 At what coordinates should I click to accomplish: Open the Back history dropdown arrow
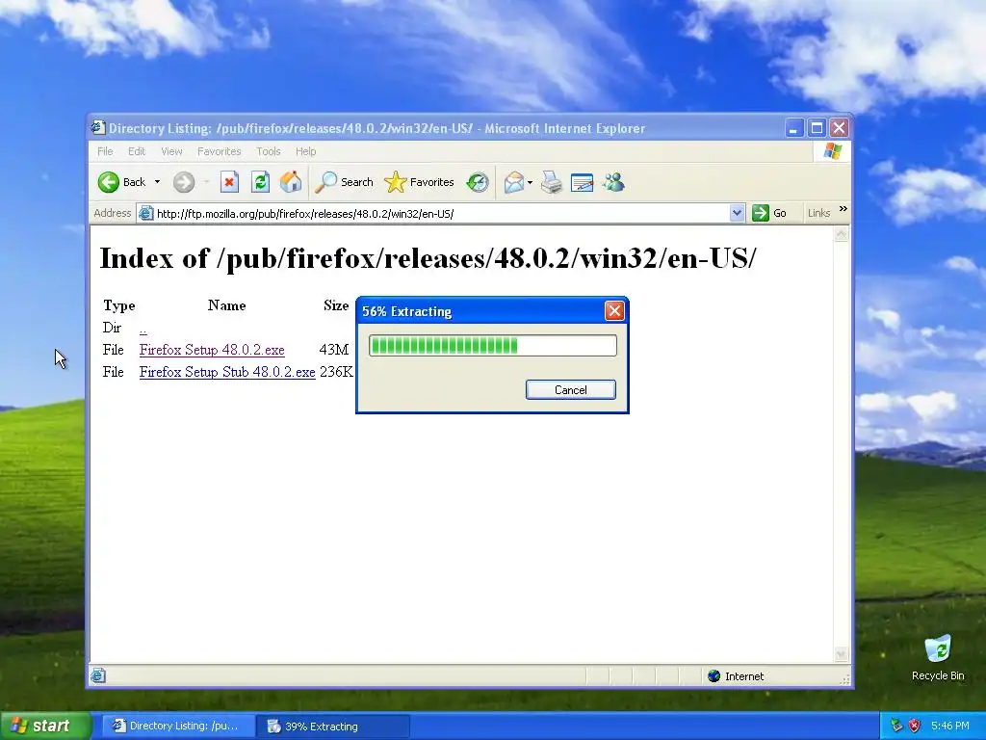pos(157,182)
